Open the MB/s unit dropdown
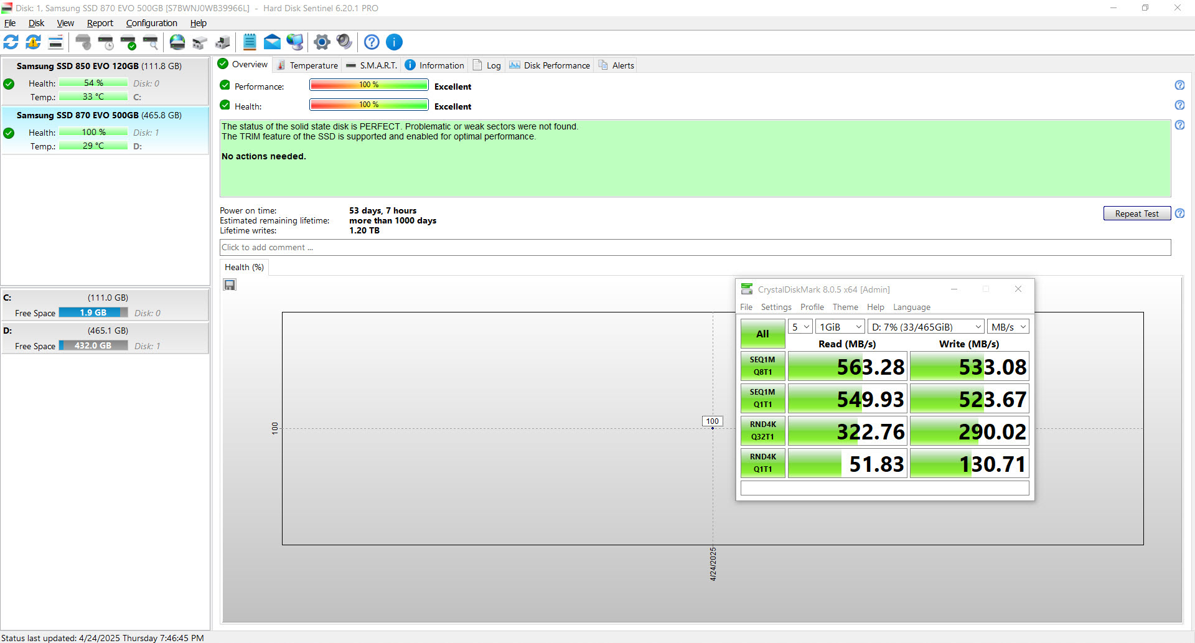 coord(1008,327)
